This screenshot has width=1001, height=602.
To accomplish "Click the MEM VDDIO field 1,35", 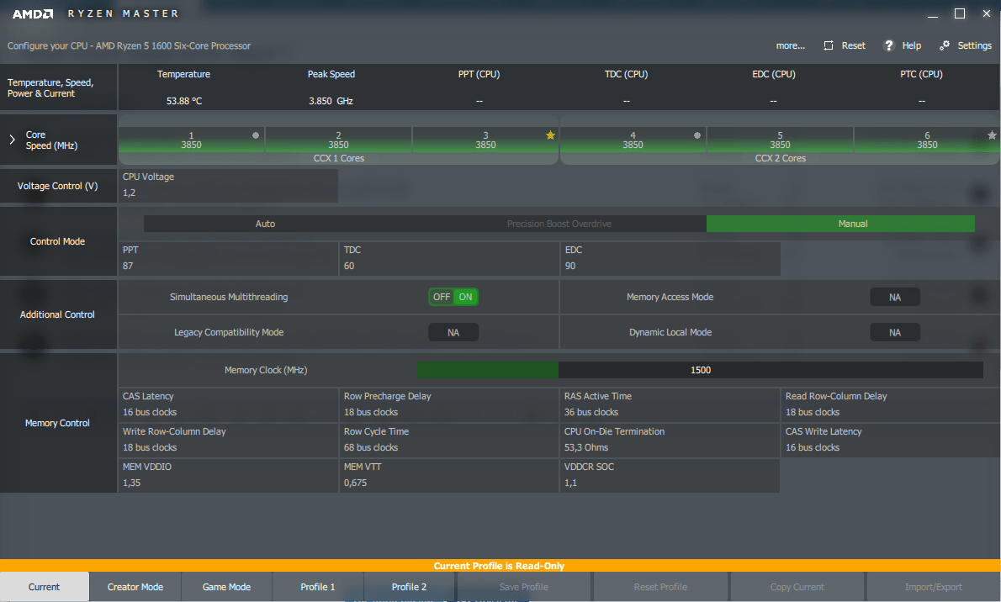I will [228, 475].
